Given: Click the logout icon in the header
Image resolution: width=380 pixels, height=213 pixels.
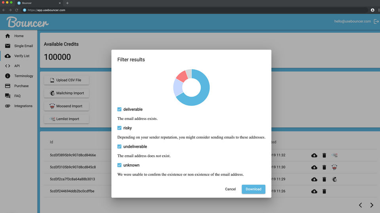Looking at the screenshot, I should point(376,21).
